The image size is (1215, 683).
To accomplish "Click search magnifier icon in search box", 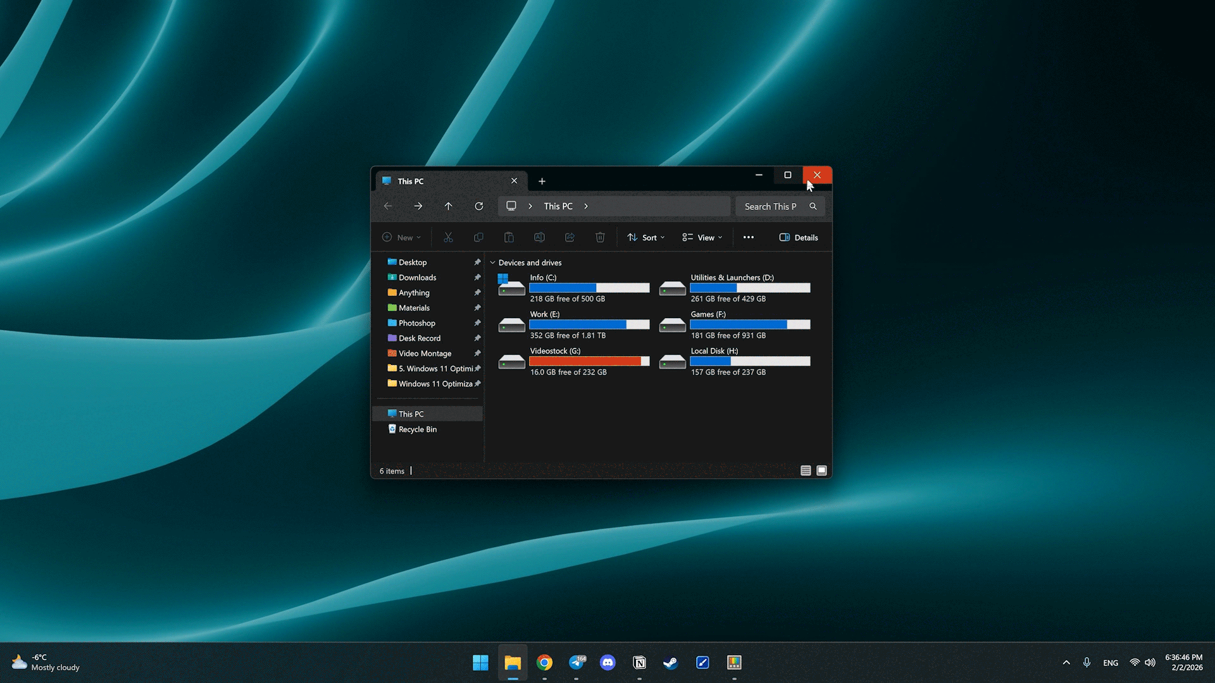I will 813,206.
